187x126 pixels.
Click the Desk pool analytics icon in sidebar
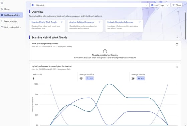click(2, 27)
